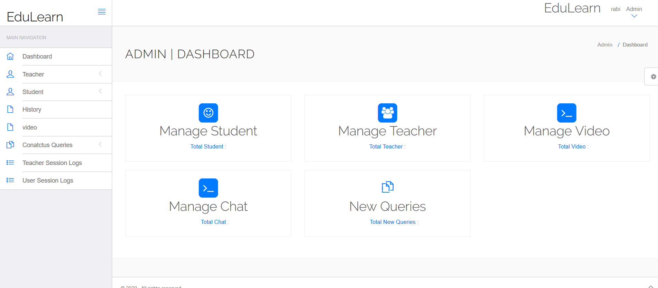Click the Admin breadcrumb link
The image size is (658, 288).
tap(604, 44)
